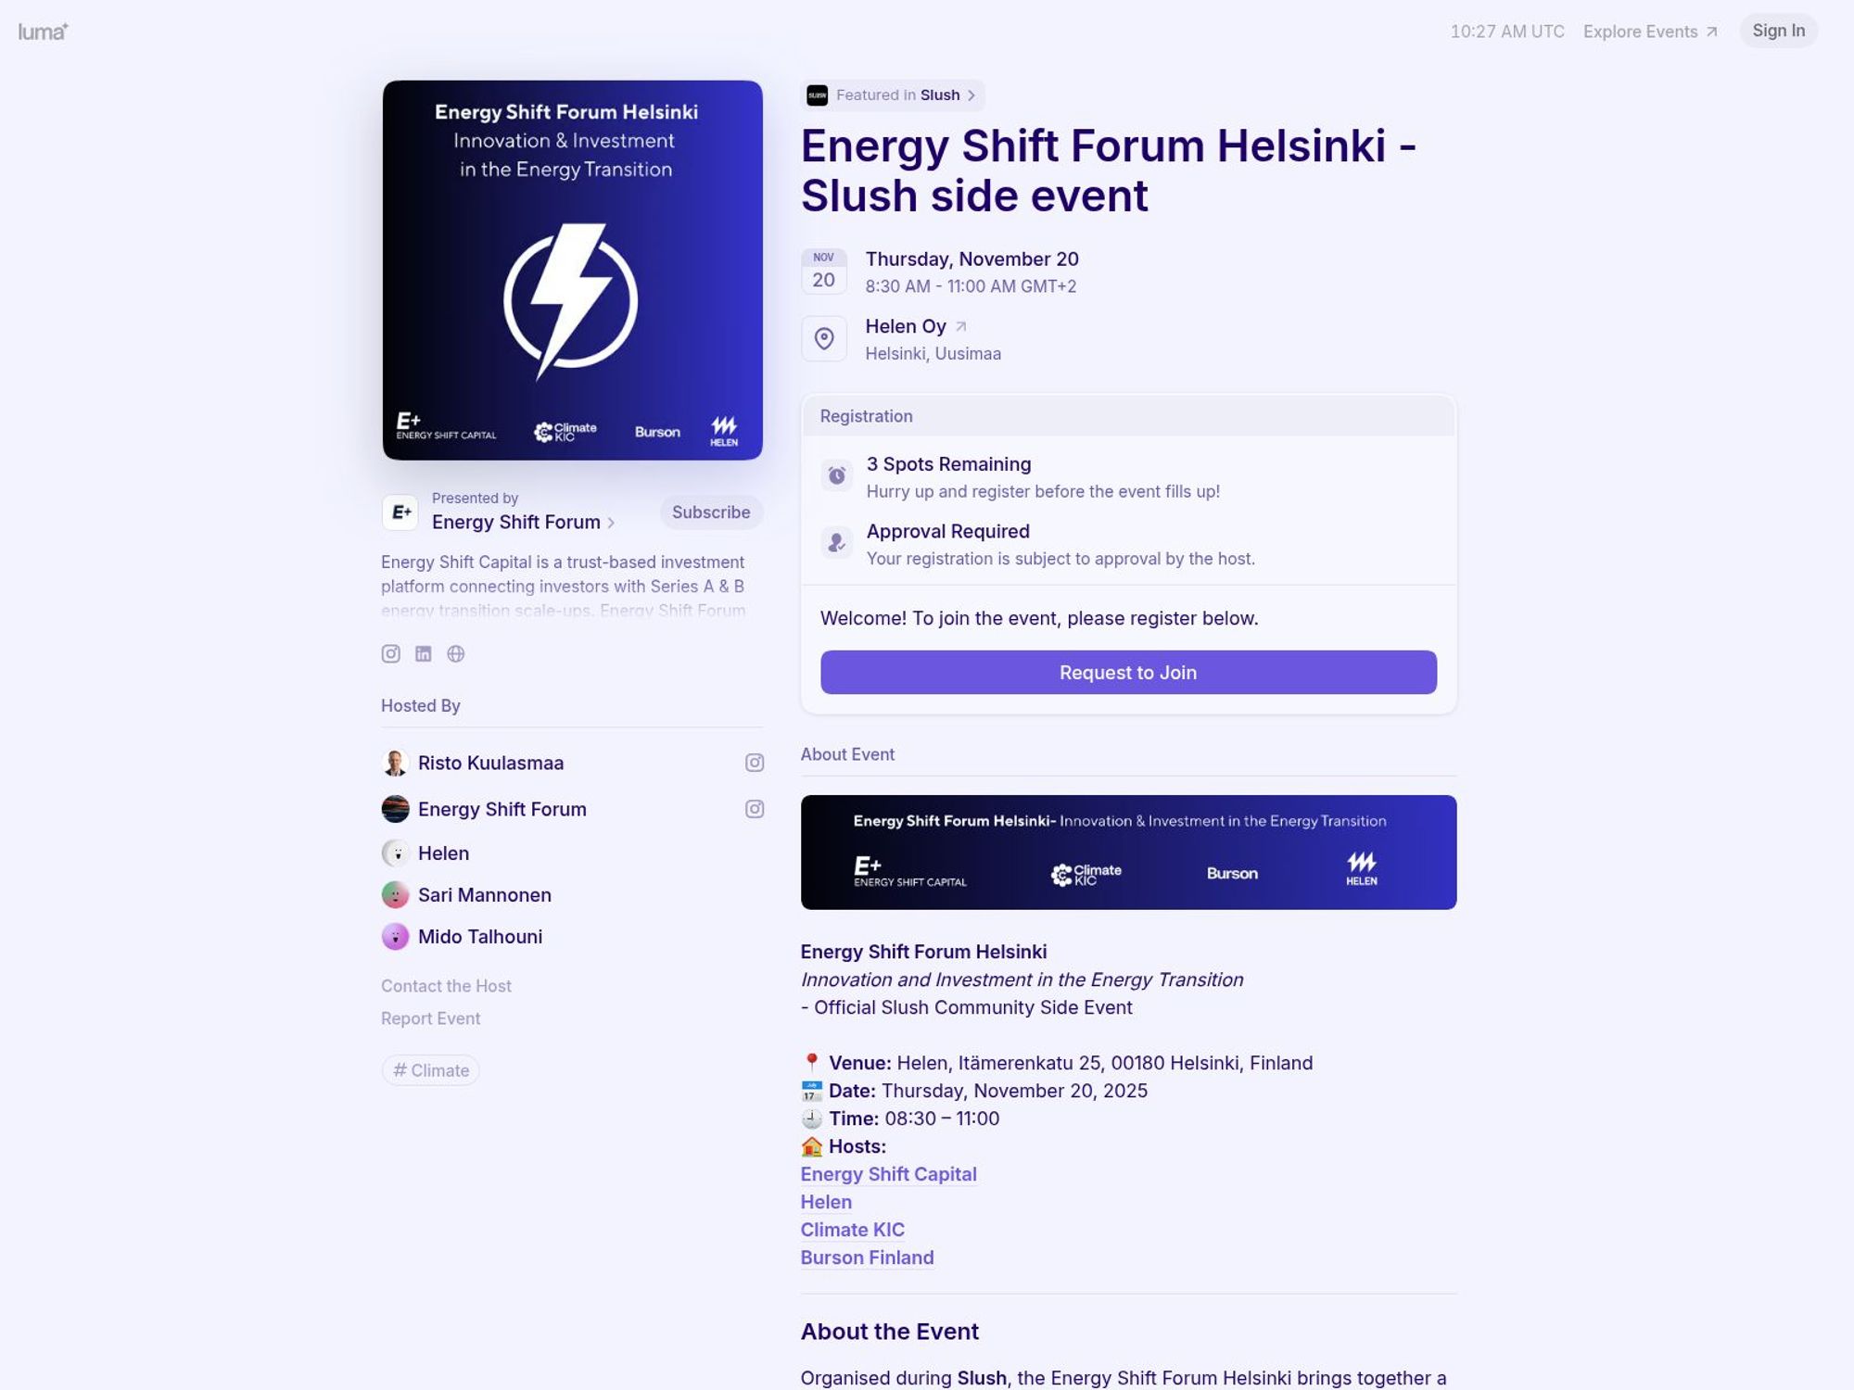The height and width of the screenshot is (1390, 1854).
Task: Expand the Featured in Slush chevron
Action: pyautogui.click(x=971, y=95)
